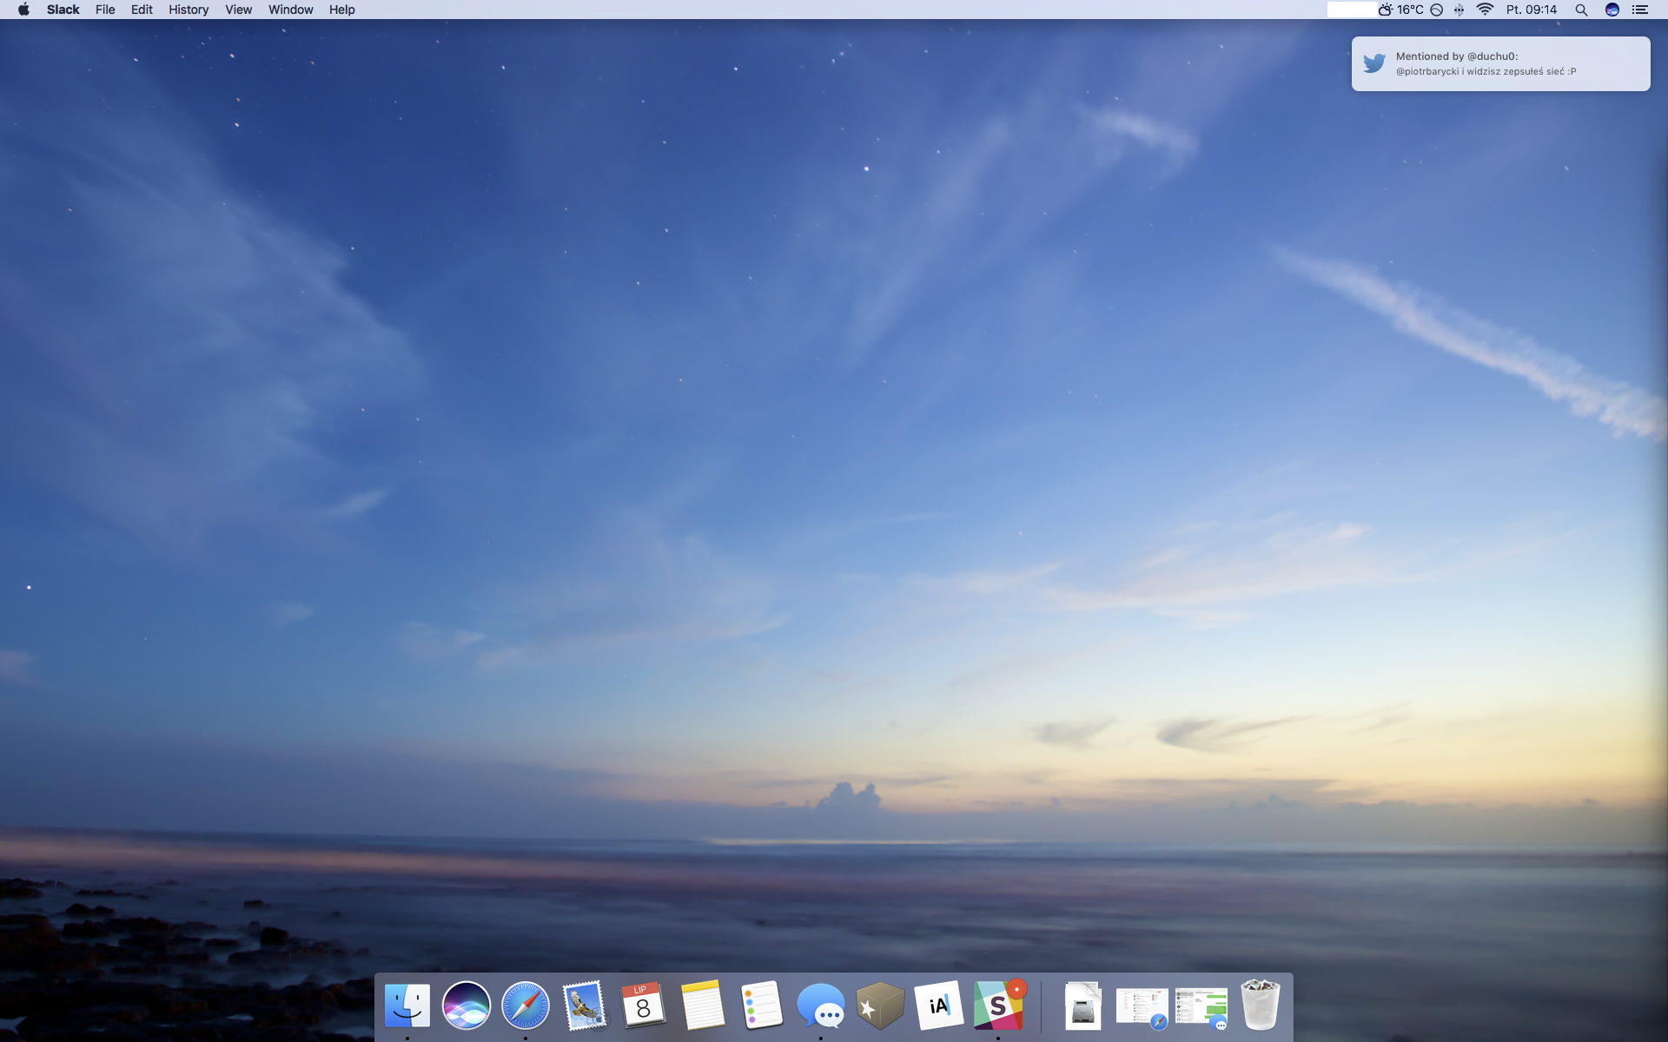Image resolution: width=1668 pixels, height=1042 pixels.
Task: Launch iA Writer from the Dock
Action: (939, 1006)
